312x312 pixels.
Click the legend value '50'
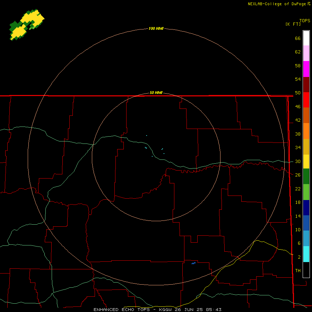[x=298, y=93]
